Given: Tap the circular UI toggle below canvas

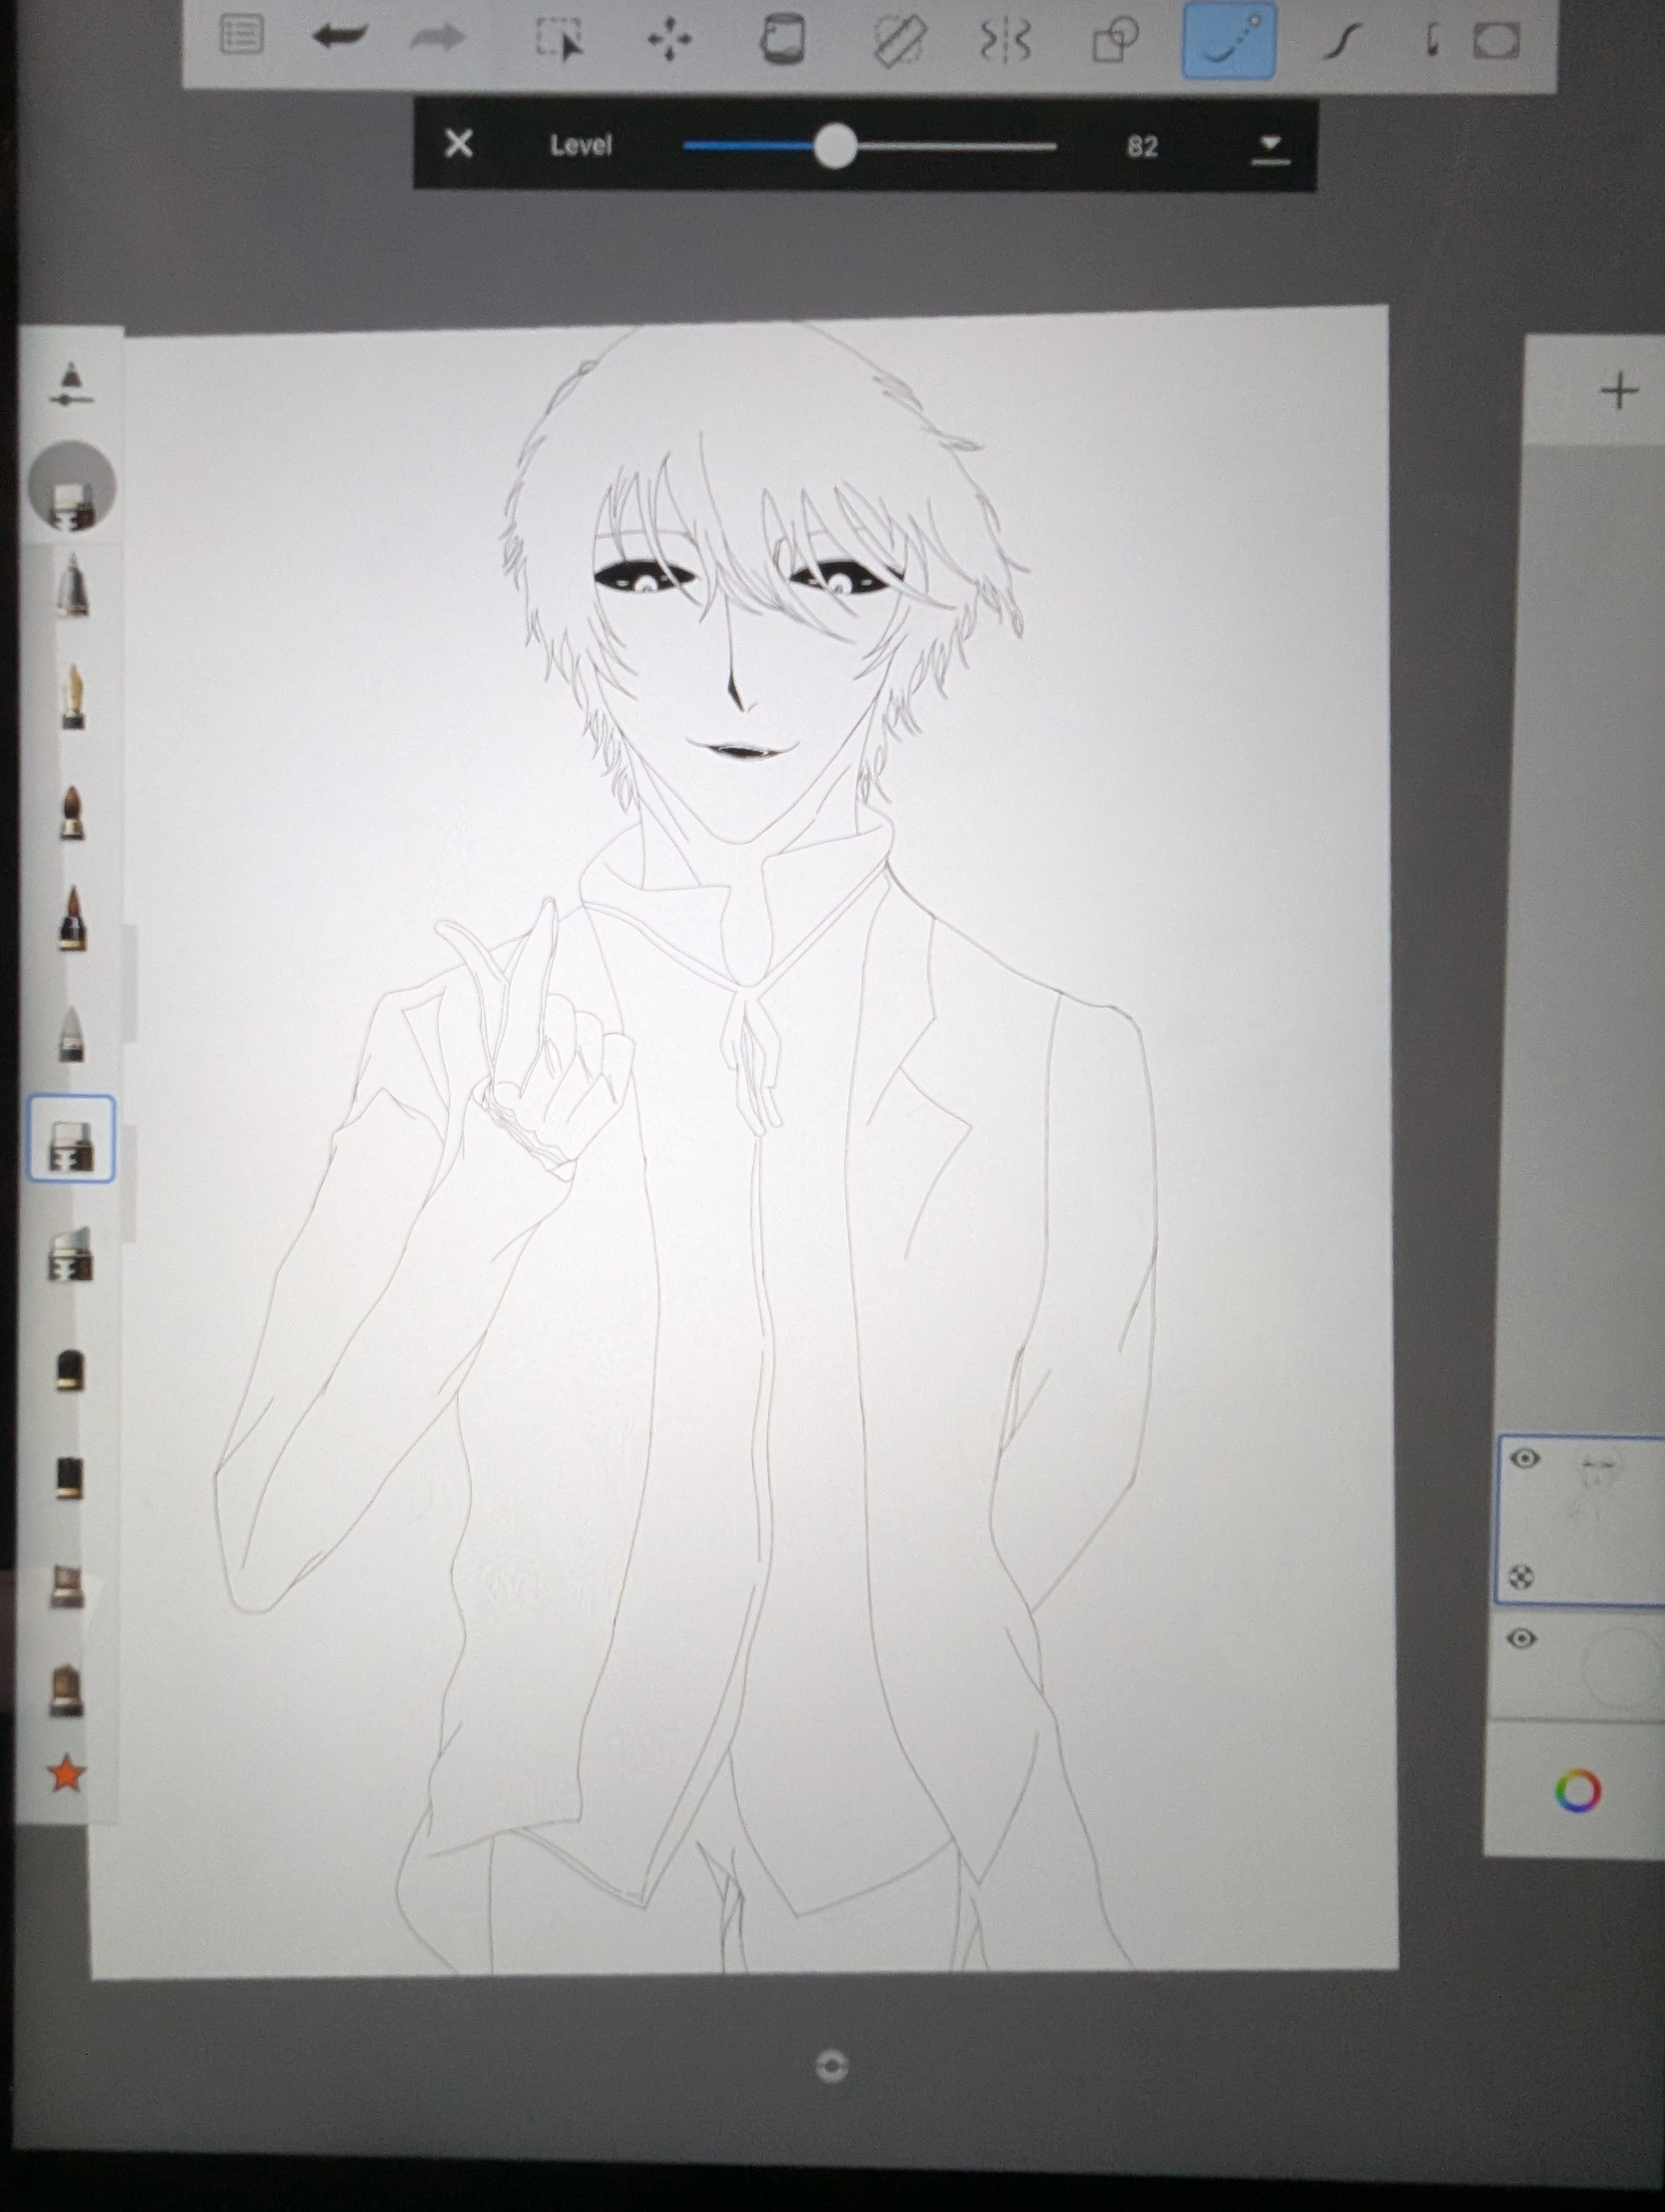Looking at the screenshot, I should click(831, 2065).
